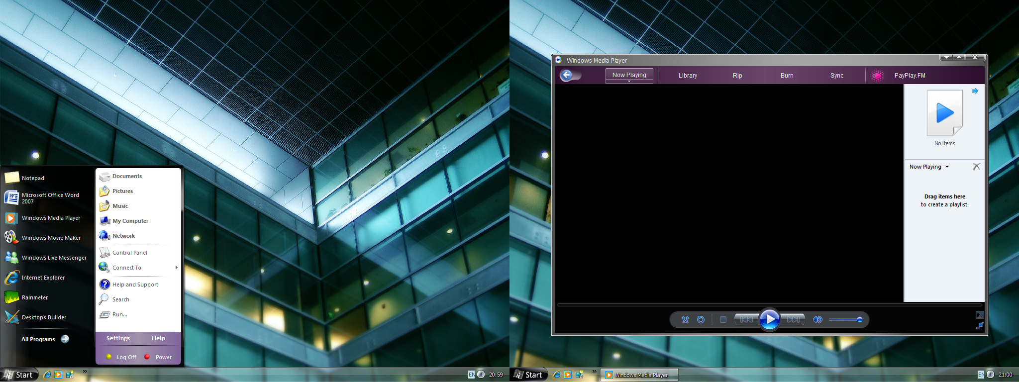Click 'Drag items here' playlist text
The width and height of the screenshot is (1019, 382).
944,196
